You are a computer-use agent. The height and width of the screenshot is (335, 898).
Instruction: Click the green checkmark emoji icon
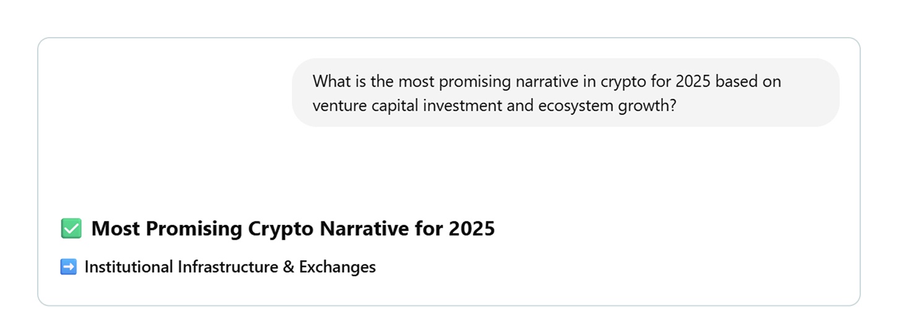pyautogui.click(x=71, y=229)
